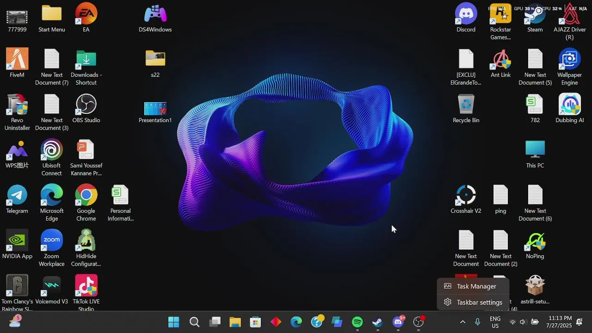Image resolution: width=592 pixels, height=333 pixels.
Task: Choose Taskbar settings in the context menu
Action: [x=473, y=302]
